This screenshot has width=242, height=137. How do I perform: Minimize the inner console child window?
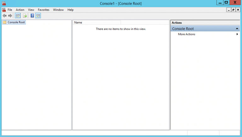pos(229,10)
